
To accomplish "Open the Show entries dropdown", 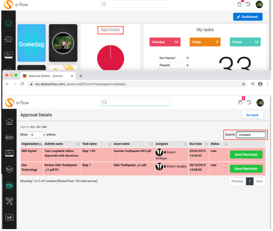I will [37, 135].
